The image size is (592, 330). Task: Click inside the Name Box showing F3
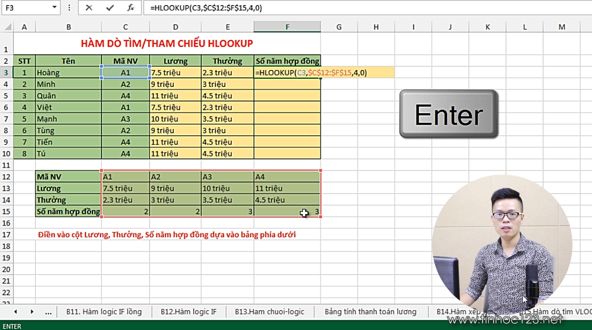[25, 8]
